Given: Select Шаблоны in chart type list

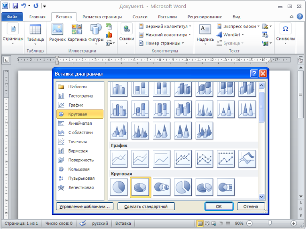Looking at the screenshot, I should point(80,86).
